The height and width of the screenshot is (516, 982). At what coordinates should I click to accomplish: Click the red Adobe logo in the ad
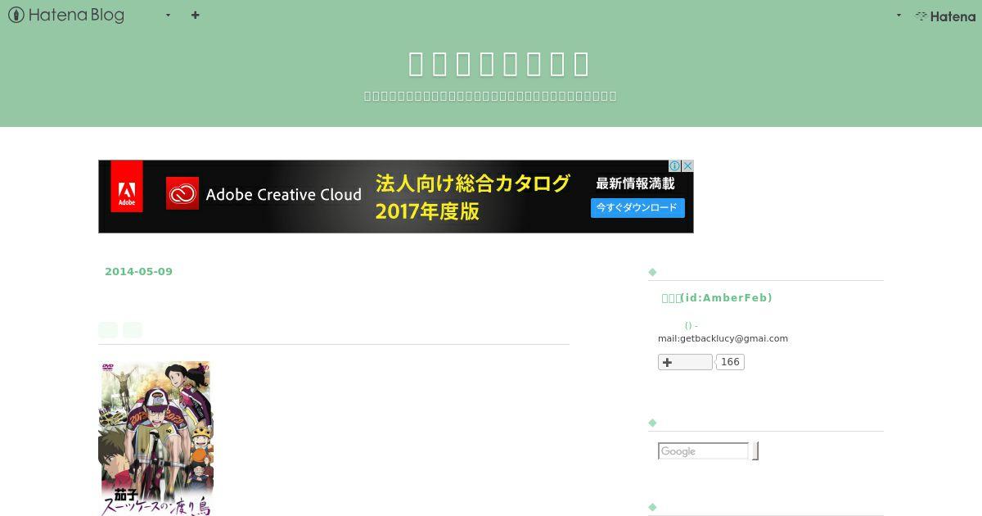(x=127, y=187)
